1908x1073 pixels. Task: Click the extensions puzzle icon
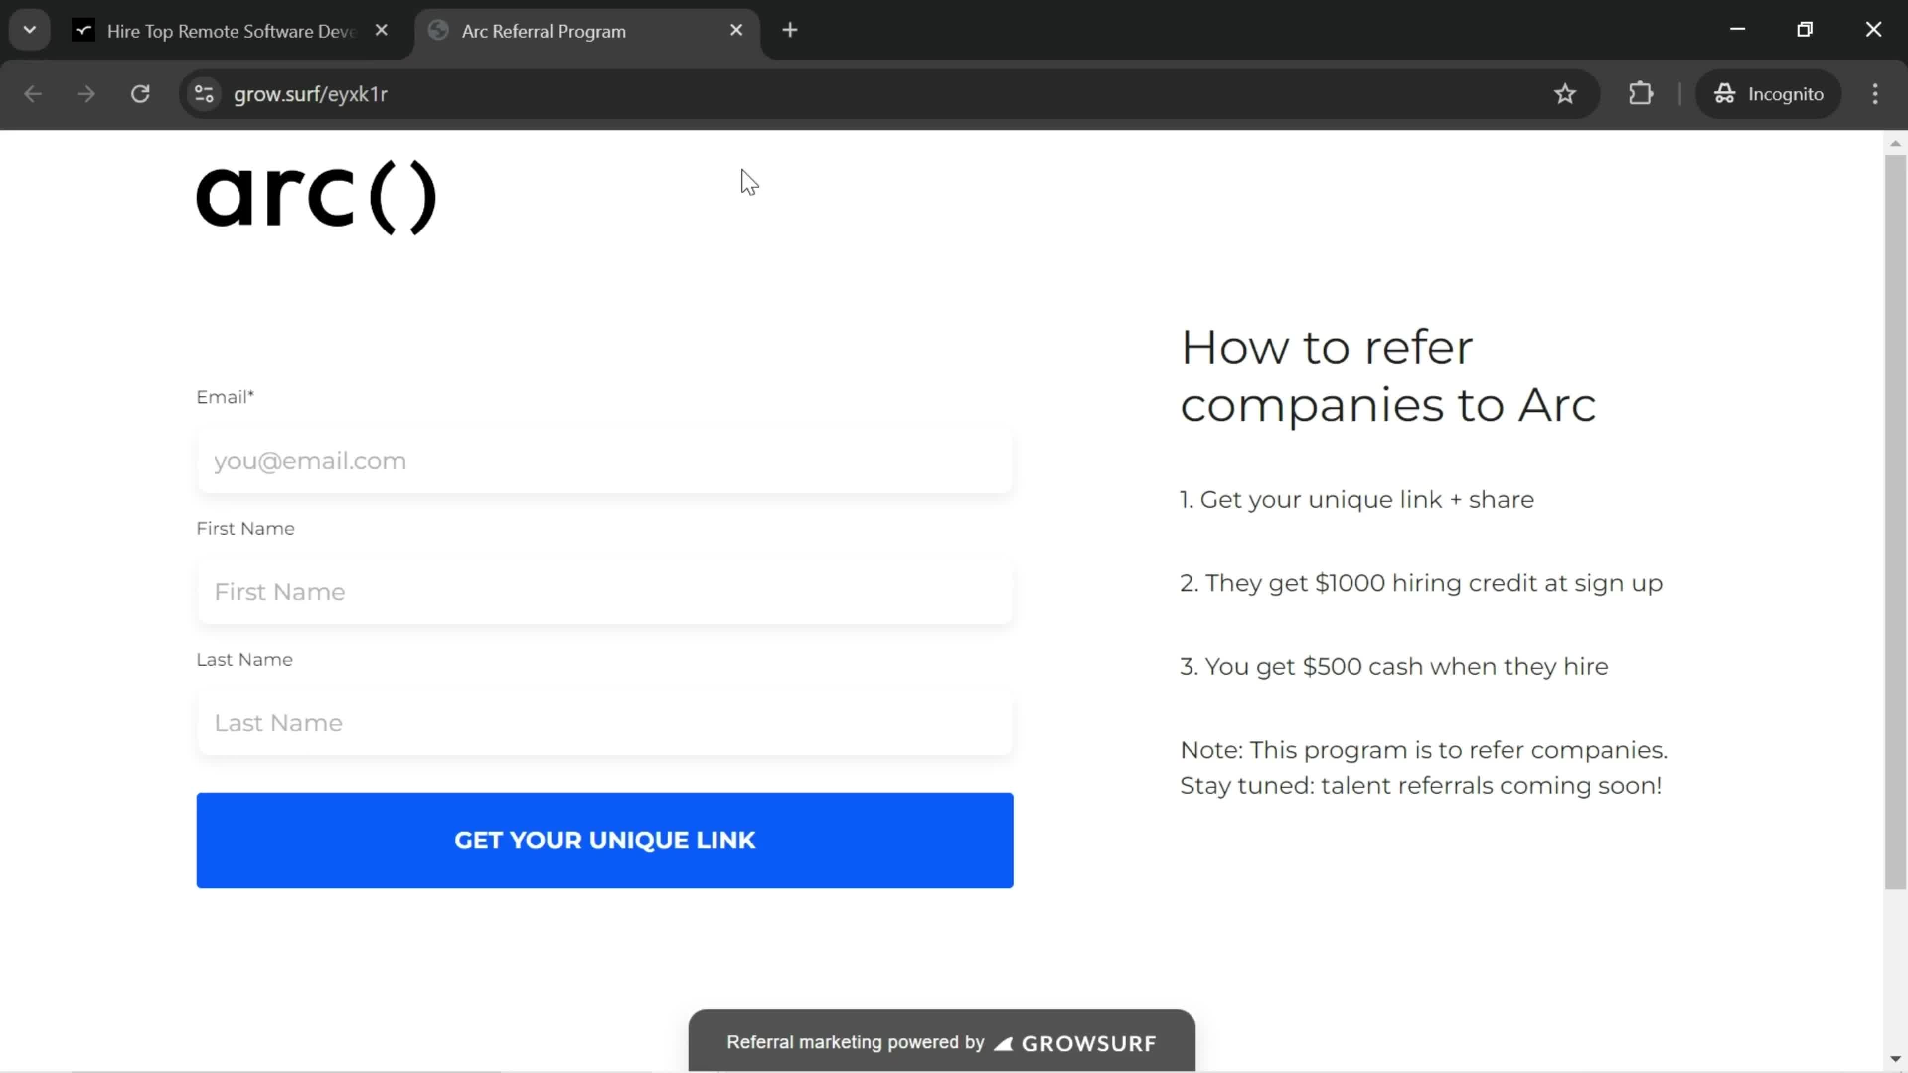click(x=1642, y=93)
